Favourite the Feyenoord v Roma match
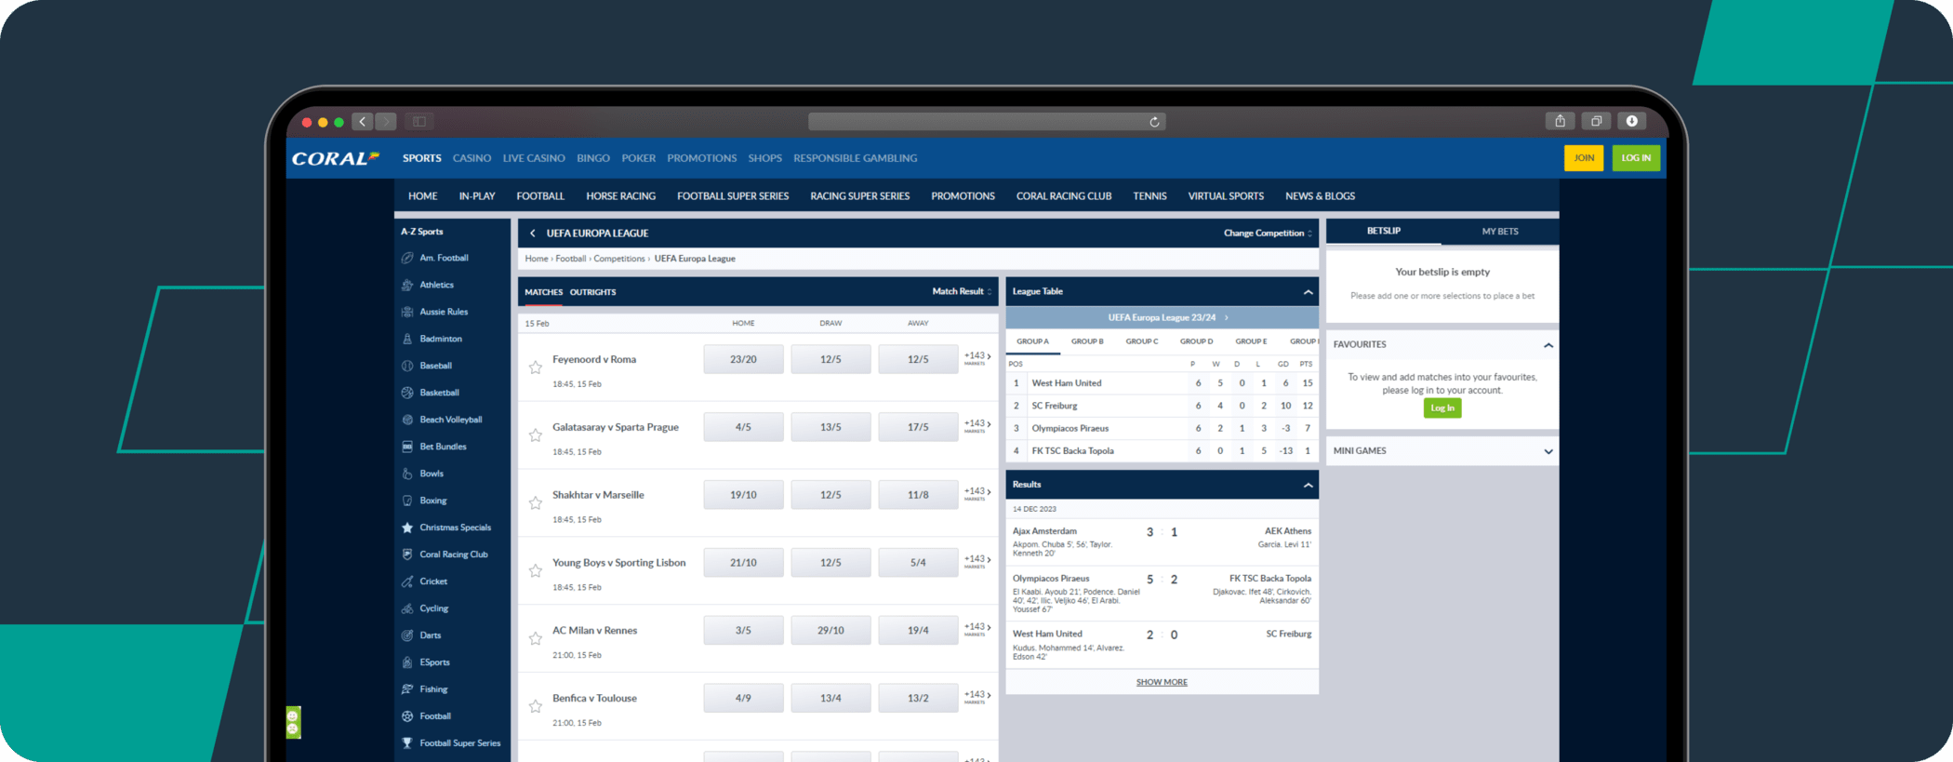1953x762 pixels. point(536,368)
